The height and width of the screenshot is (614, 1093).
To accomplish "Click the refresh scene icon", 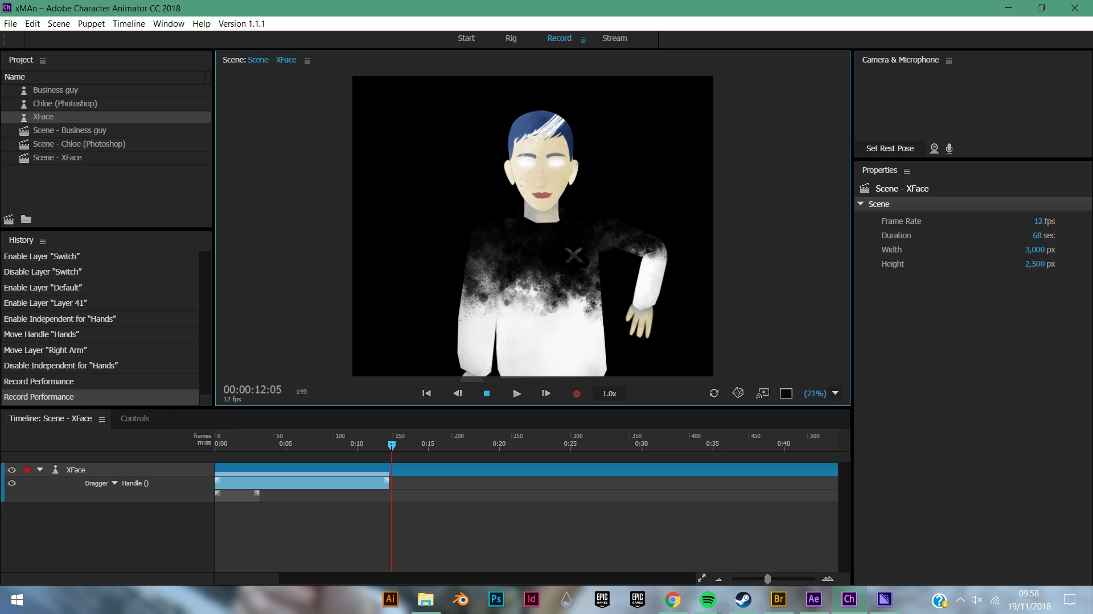I will coord(714,393).
